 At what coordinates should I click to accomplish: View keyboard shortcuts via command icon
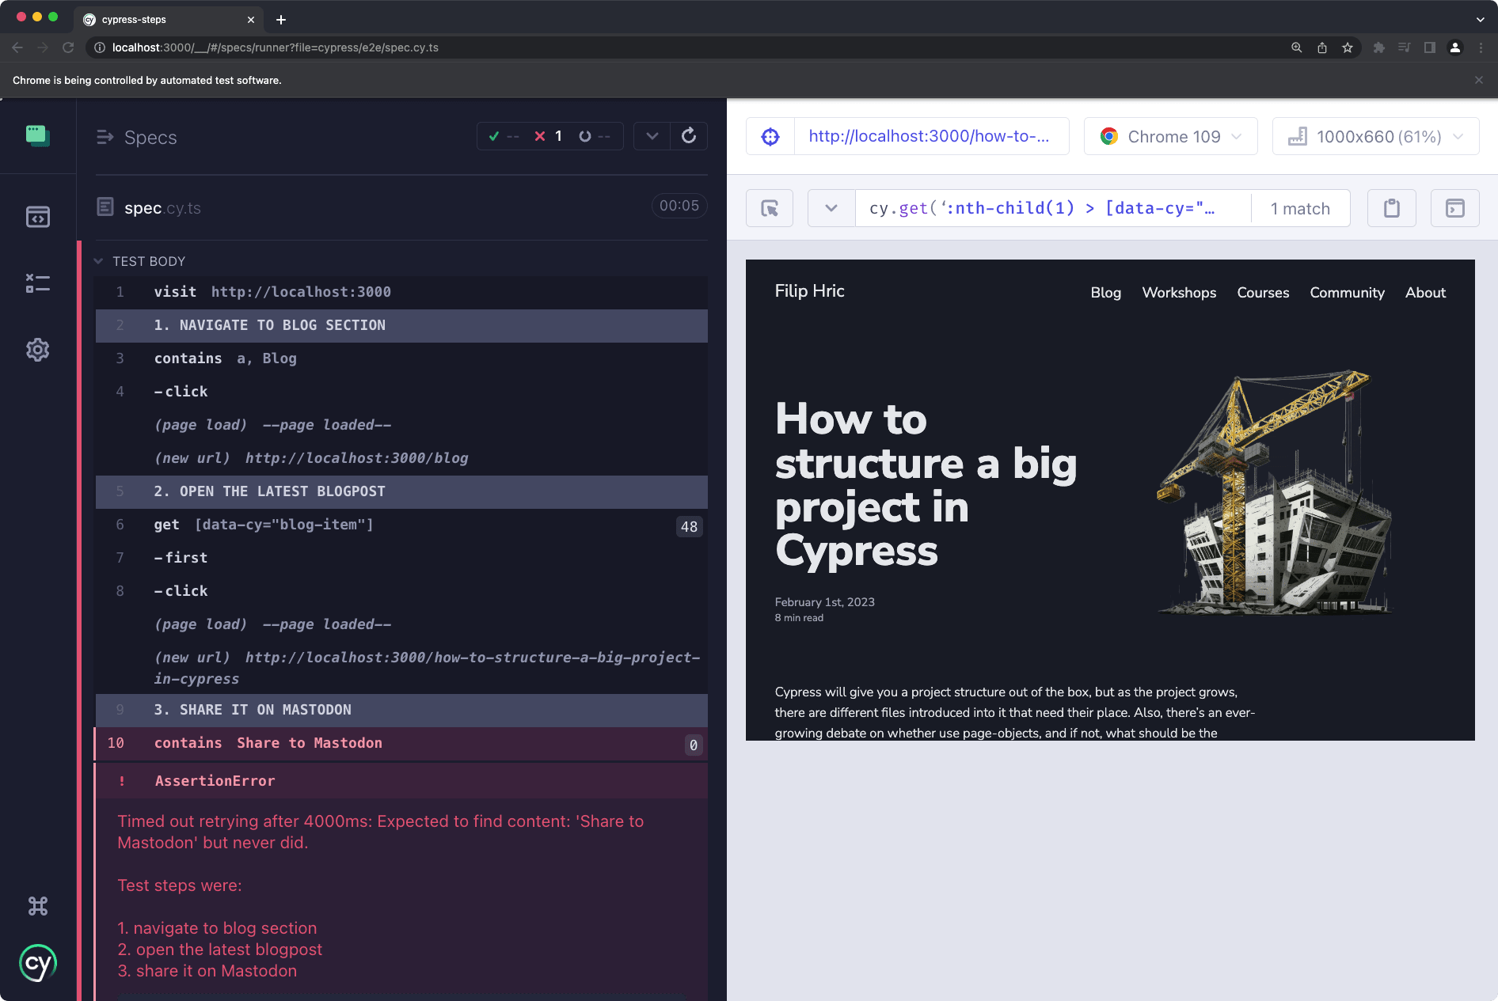click(37, 905)
